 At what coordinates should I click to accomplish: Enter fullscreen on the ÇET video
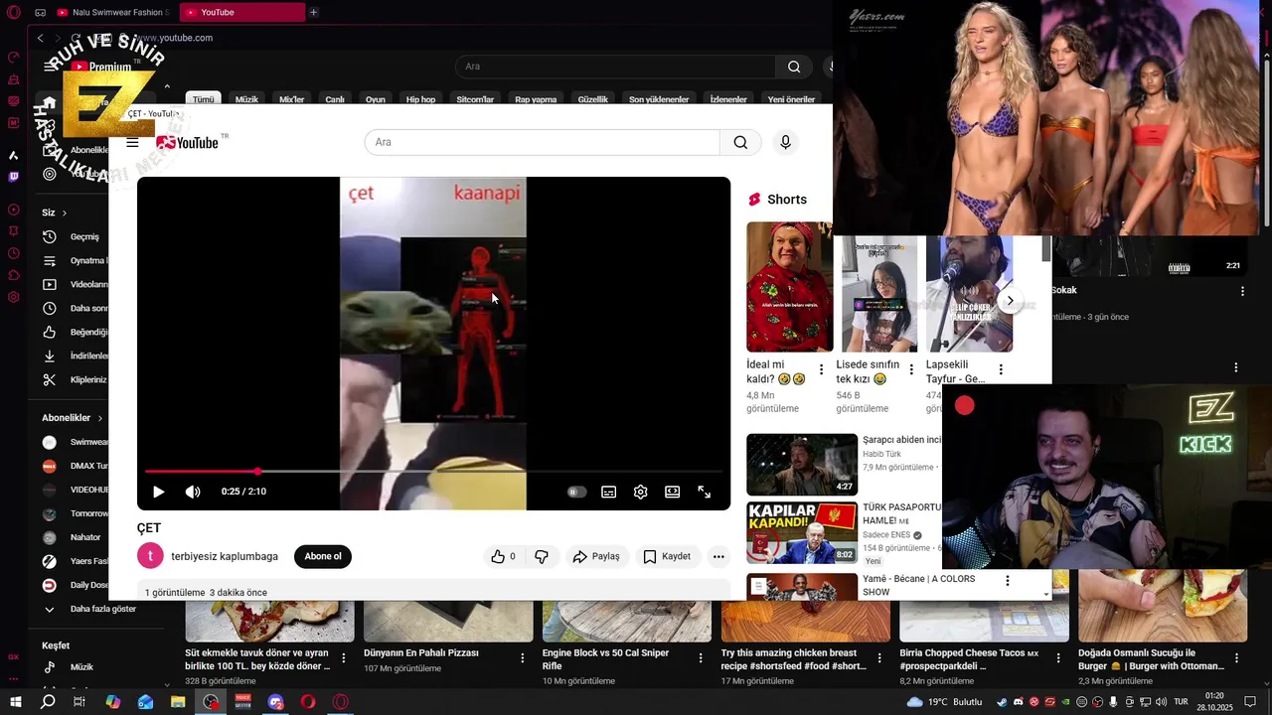click(x=704, y=492)
